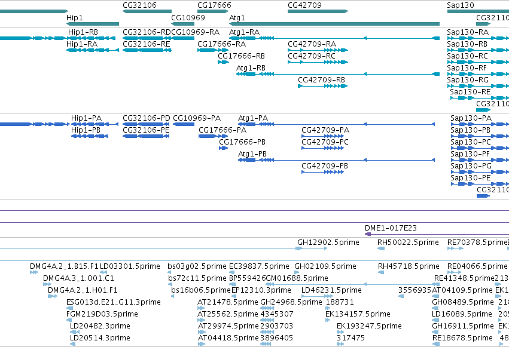Select the Hip1 gene label
The width and height of the screenshot is (509, 347).
[74, 18]
